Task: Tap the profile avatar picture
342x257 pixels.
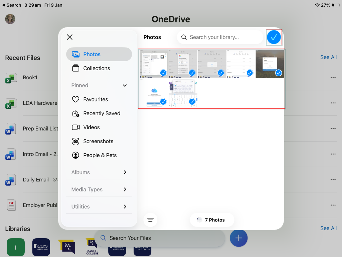Action: click(x=10, y=19)
